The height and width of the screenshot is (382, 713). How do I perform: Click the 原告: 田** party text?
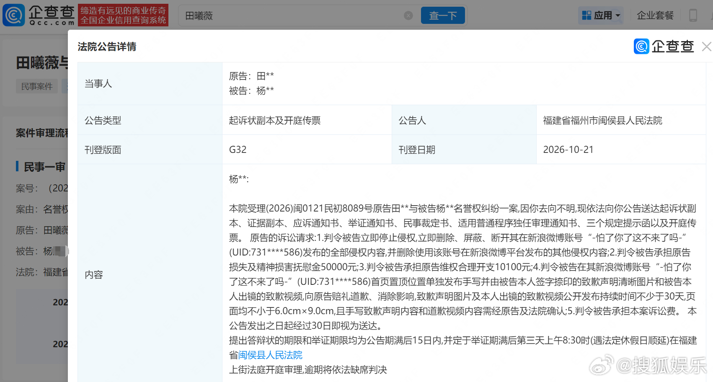(251, 76)
